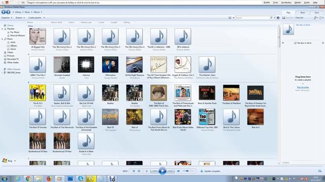Viewport: 325px width, 182px height.
Task: Click the Windows Start button
Action: click(x=5, y=178)
